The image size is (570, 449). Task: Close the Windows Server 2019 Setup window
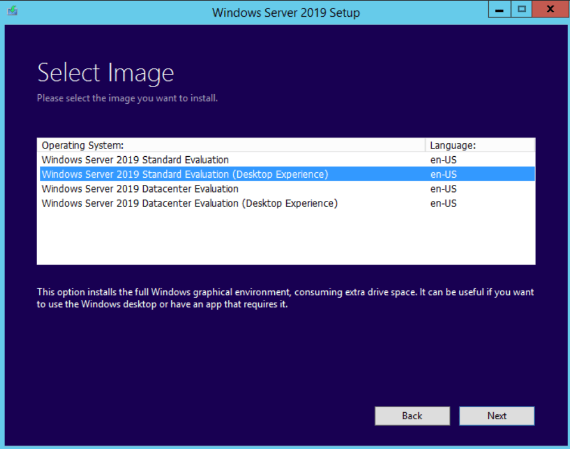click(550, 10)
